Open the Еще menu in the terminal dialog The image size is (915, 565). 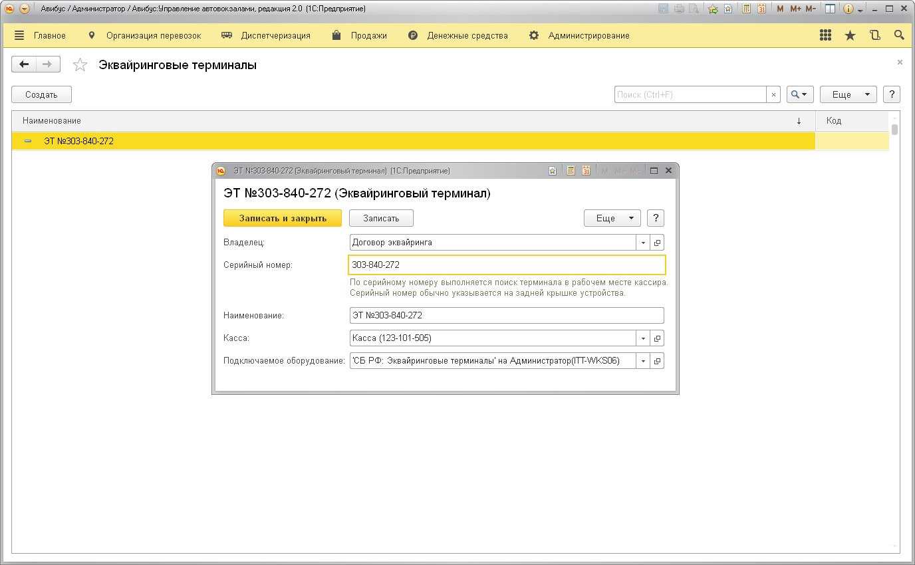click(x=612, y=218)
